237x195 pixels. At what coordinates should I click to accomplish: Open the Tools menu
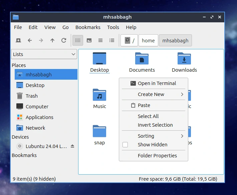click(x=113, y=27)
